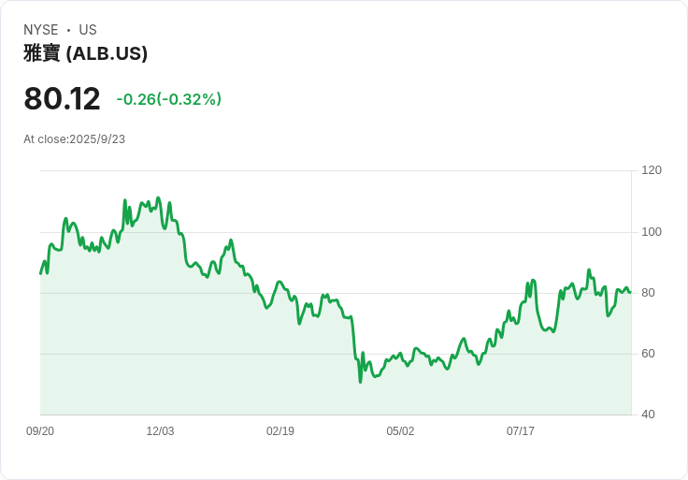Select the 12/03 date axis label

pyautogui.click(x=160, y=431)
